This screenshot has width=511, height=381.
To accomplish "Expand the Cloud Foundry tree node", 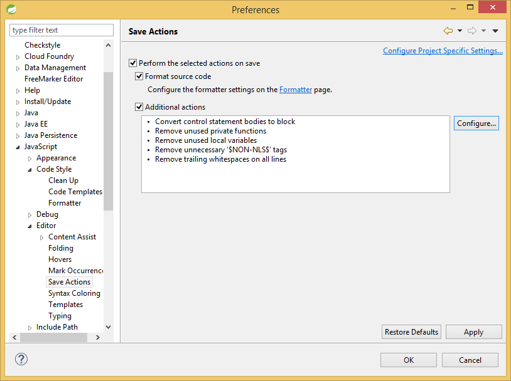I will click(18, 57).
